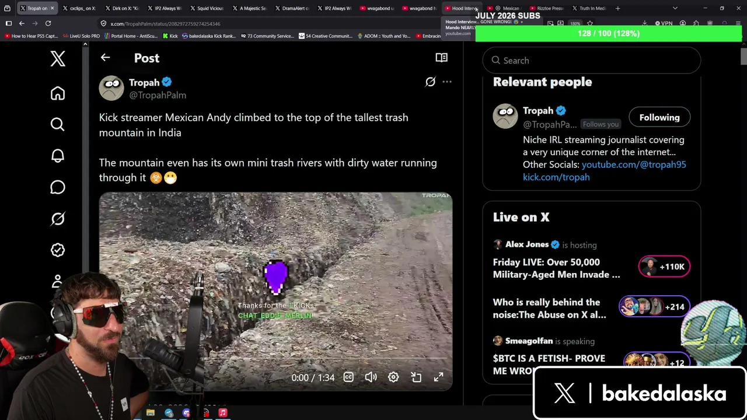Open Tropah's profile name in Relevant people
The width and height of the screenshot is (747, 420).
[538, 110]
